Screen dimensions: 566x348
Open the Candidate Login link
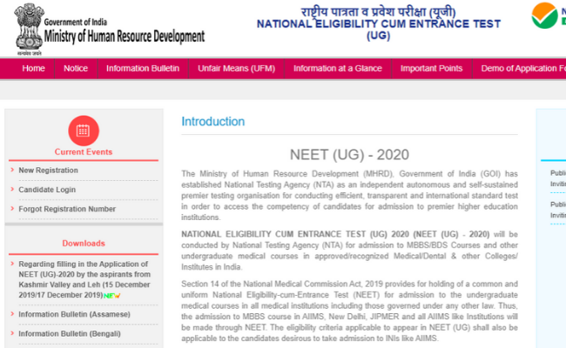(x=47, y=190)
